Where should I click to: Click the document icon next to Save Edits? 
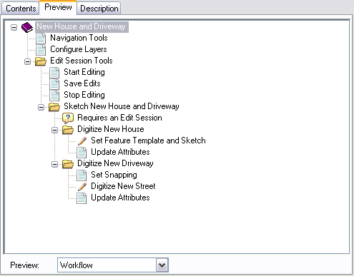(54, 83)
